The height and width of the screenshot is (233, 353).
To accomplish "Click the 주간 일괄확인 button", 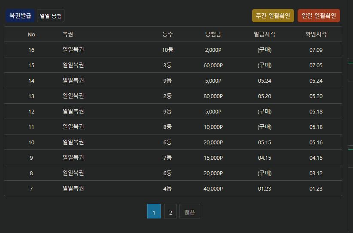I will (x=273, y=16).
